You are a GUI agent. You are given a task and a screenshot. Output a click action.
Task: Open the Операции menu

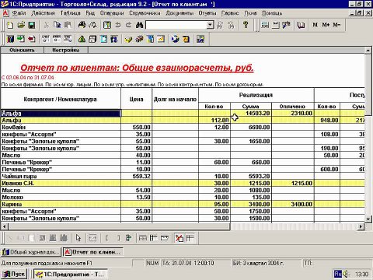tap(112, 13)
